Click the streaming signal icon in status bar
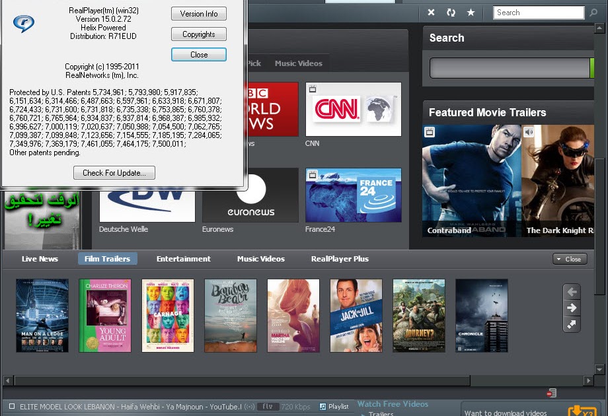Image resolution: width=608 pixels, height=416 pixels. 249,407
